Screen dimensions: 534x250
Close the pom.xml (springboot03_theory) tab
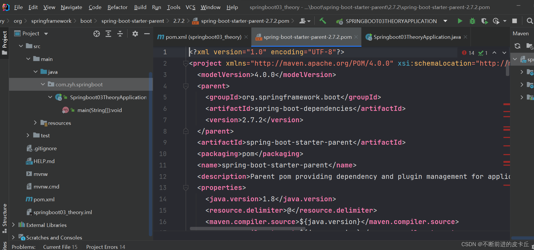click(x=246, y=37)
